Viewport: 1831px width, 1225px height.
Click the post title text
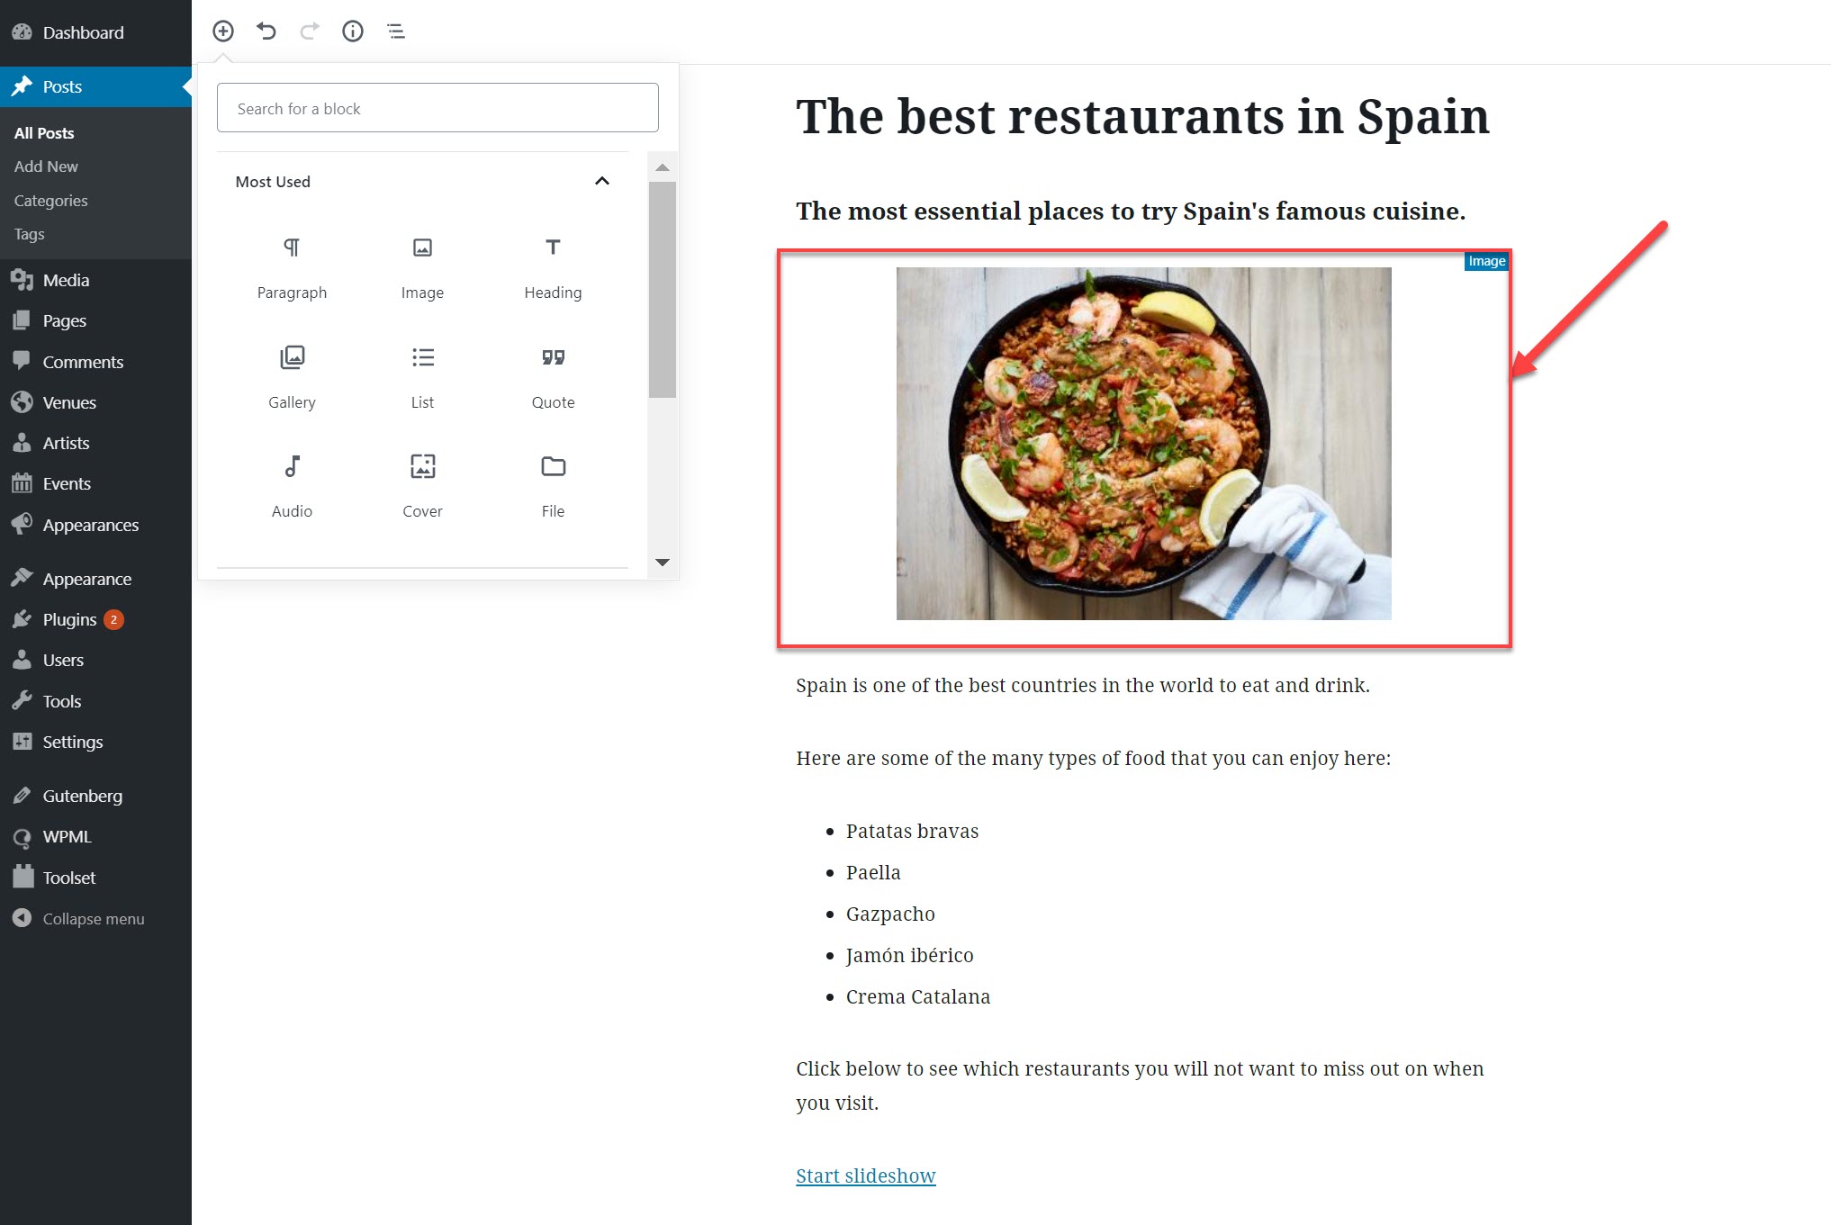(1142, 117)
